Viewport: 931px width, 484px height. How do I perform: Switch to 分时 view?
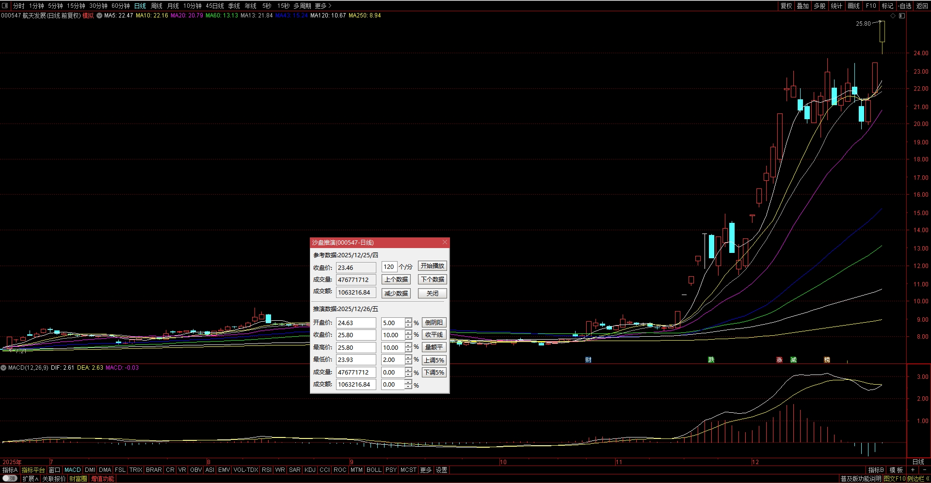pyautogui.click(x=18, y=6)
